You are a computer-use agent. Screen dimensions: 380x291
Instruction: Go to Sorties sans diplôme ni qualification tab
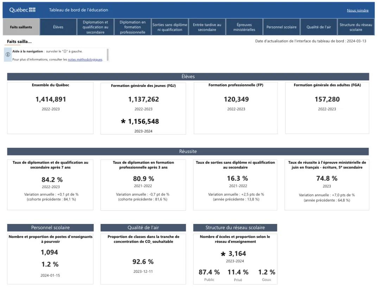pos(170,27)
